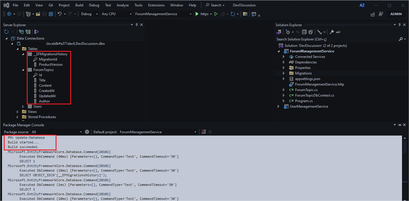Image resolution: width=409 pixels, height=201 pixels.
Task: Pin toggle for Server Explorer panel
Action: (137, 25)
